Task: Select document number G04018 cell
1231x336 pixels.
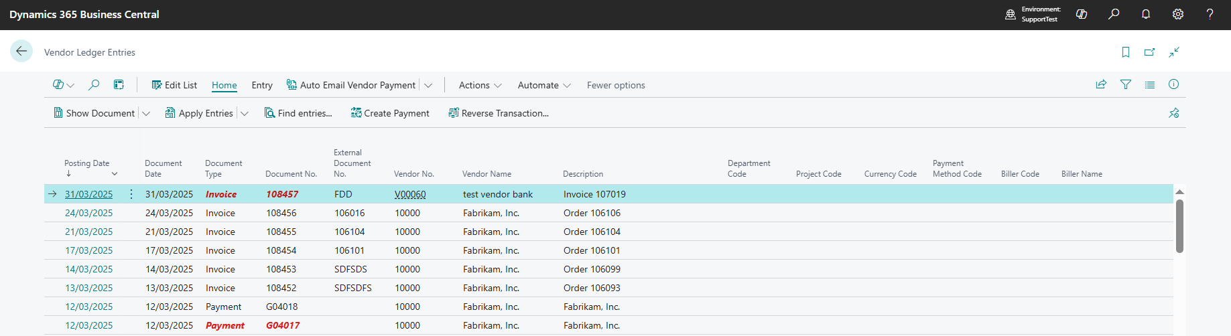Action: pos(282,307)
